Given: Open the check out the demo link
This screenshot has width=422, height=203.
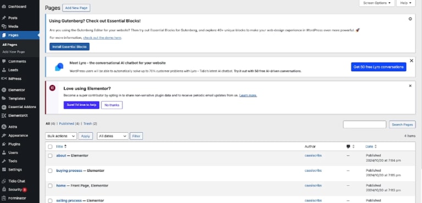Looking at the screenshot, I should click(102, 38).
